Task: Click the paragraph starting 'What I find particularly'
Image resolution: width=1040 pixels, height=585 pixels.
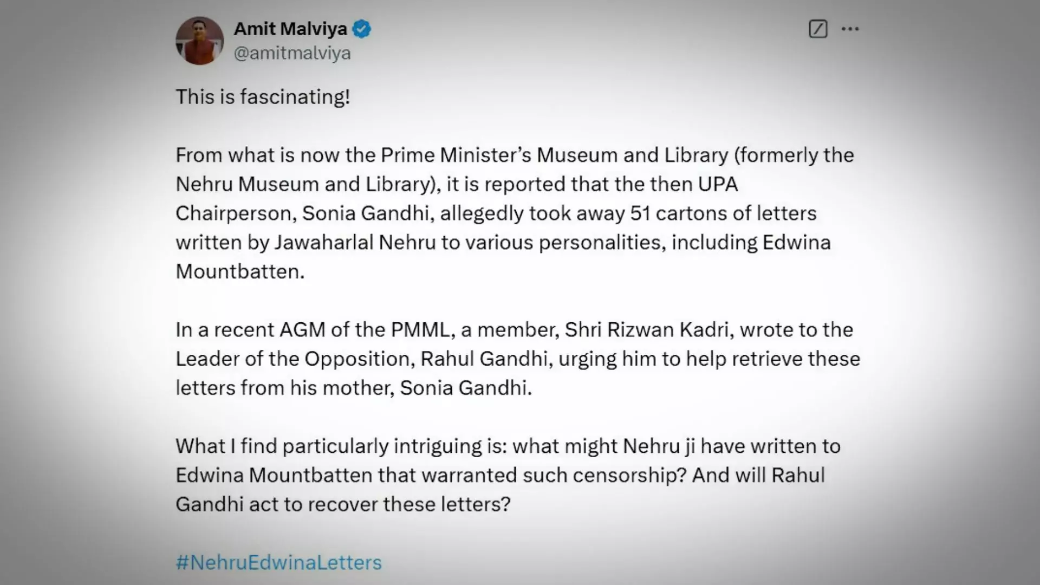Action: click(508, 475)
